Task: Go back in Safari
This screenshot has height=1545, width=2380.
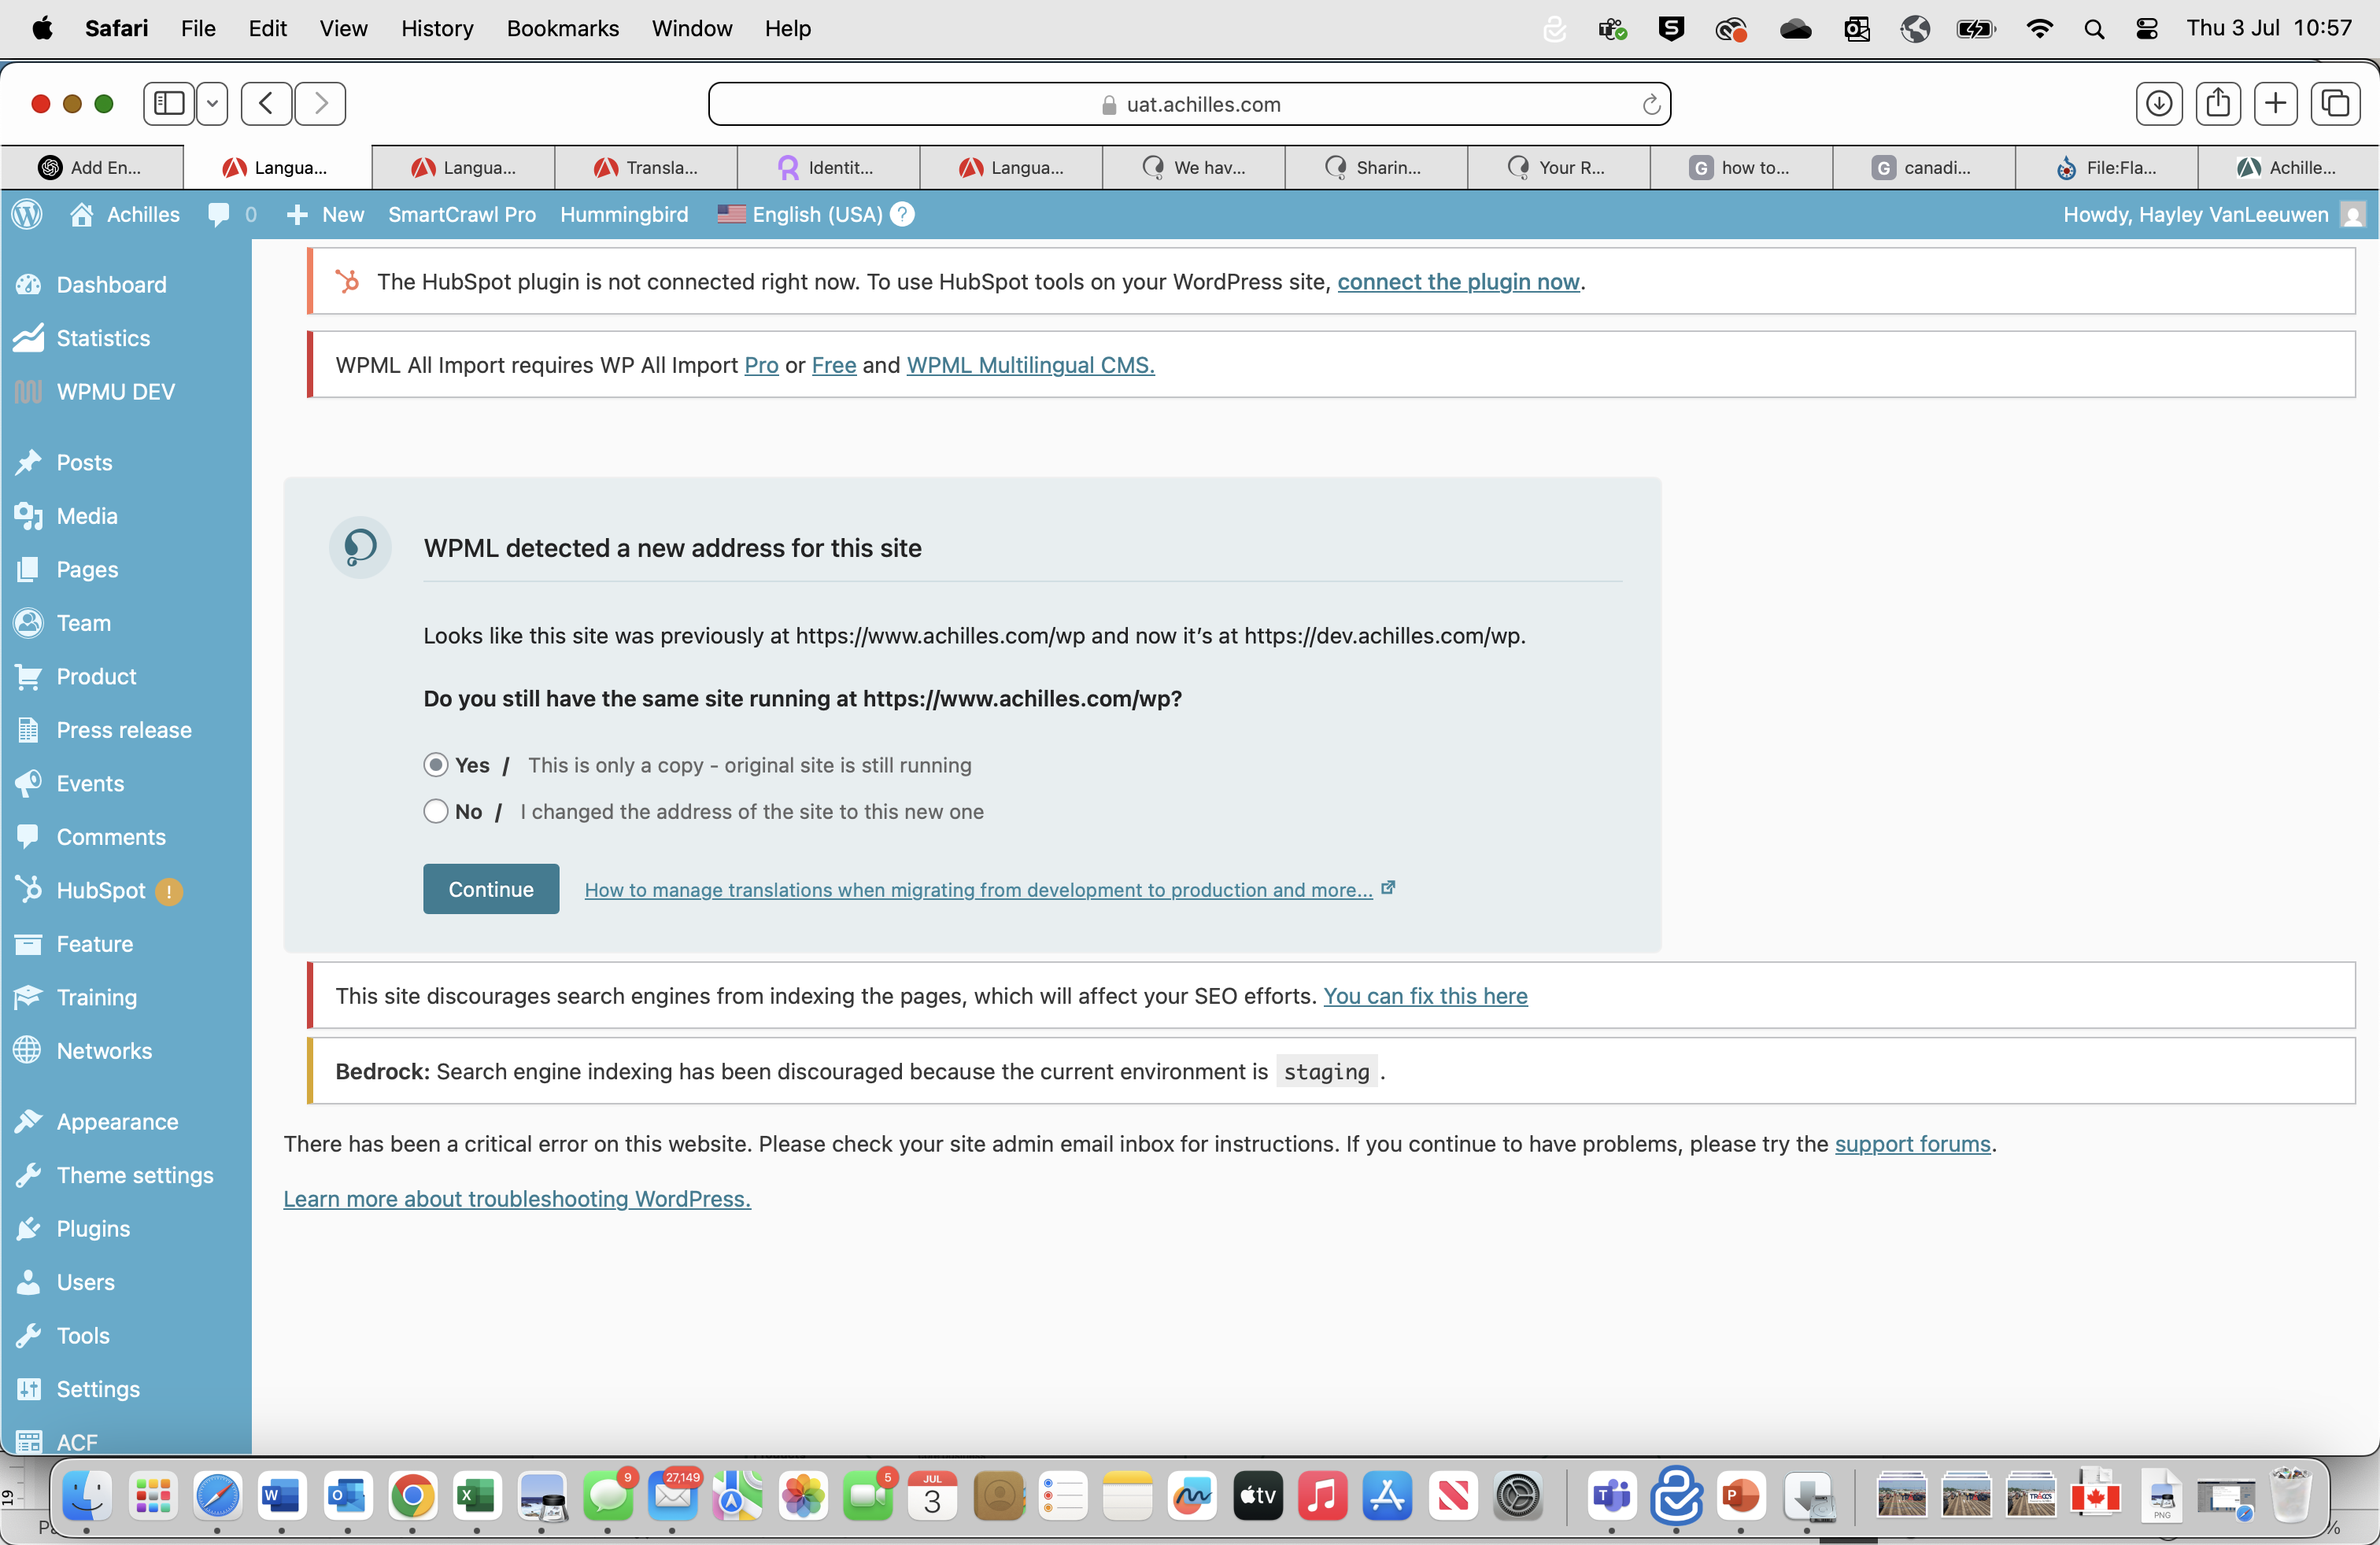Action: pyautogui.click(x=266, y=103)
